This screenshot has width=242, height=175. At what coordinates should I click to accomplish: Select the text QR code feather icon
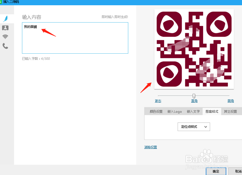[6, 19]
